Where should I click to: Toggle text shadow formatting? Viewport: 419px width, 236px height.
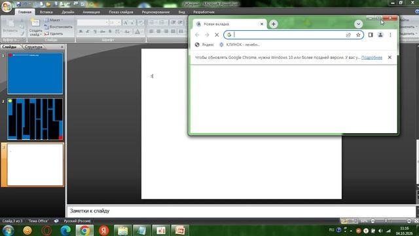tap(110, 31)
